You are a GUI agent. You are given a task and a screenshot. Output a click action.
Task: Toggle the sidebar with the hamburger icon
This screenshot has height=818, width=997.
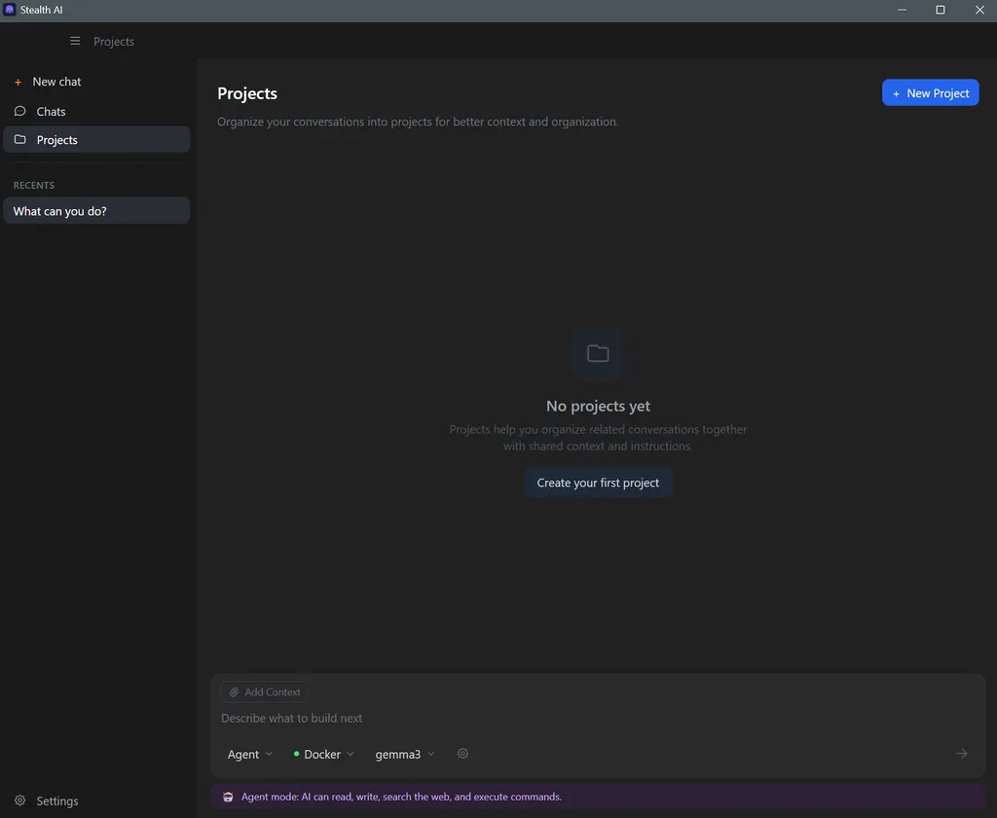(x=75, y=41)
